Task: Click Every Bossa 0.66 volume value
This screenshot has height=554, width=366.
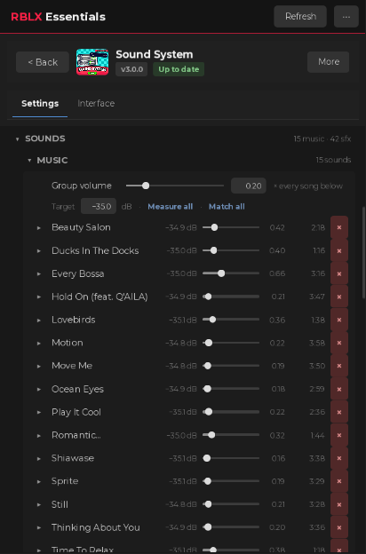Action: [x=277, y=273]
